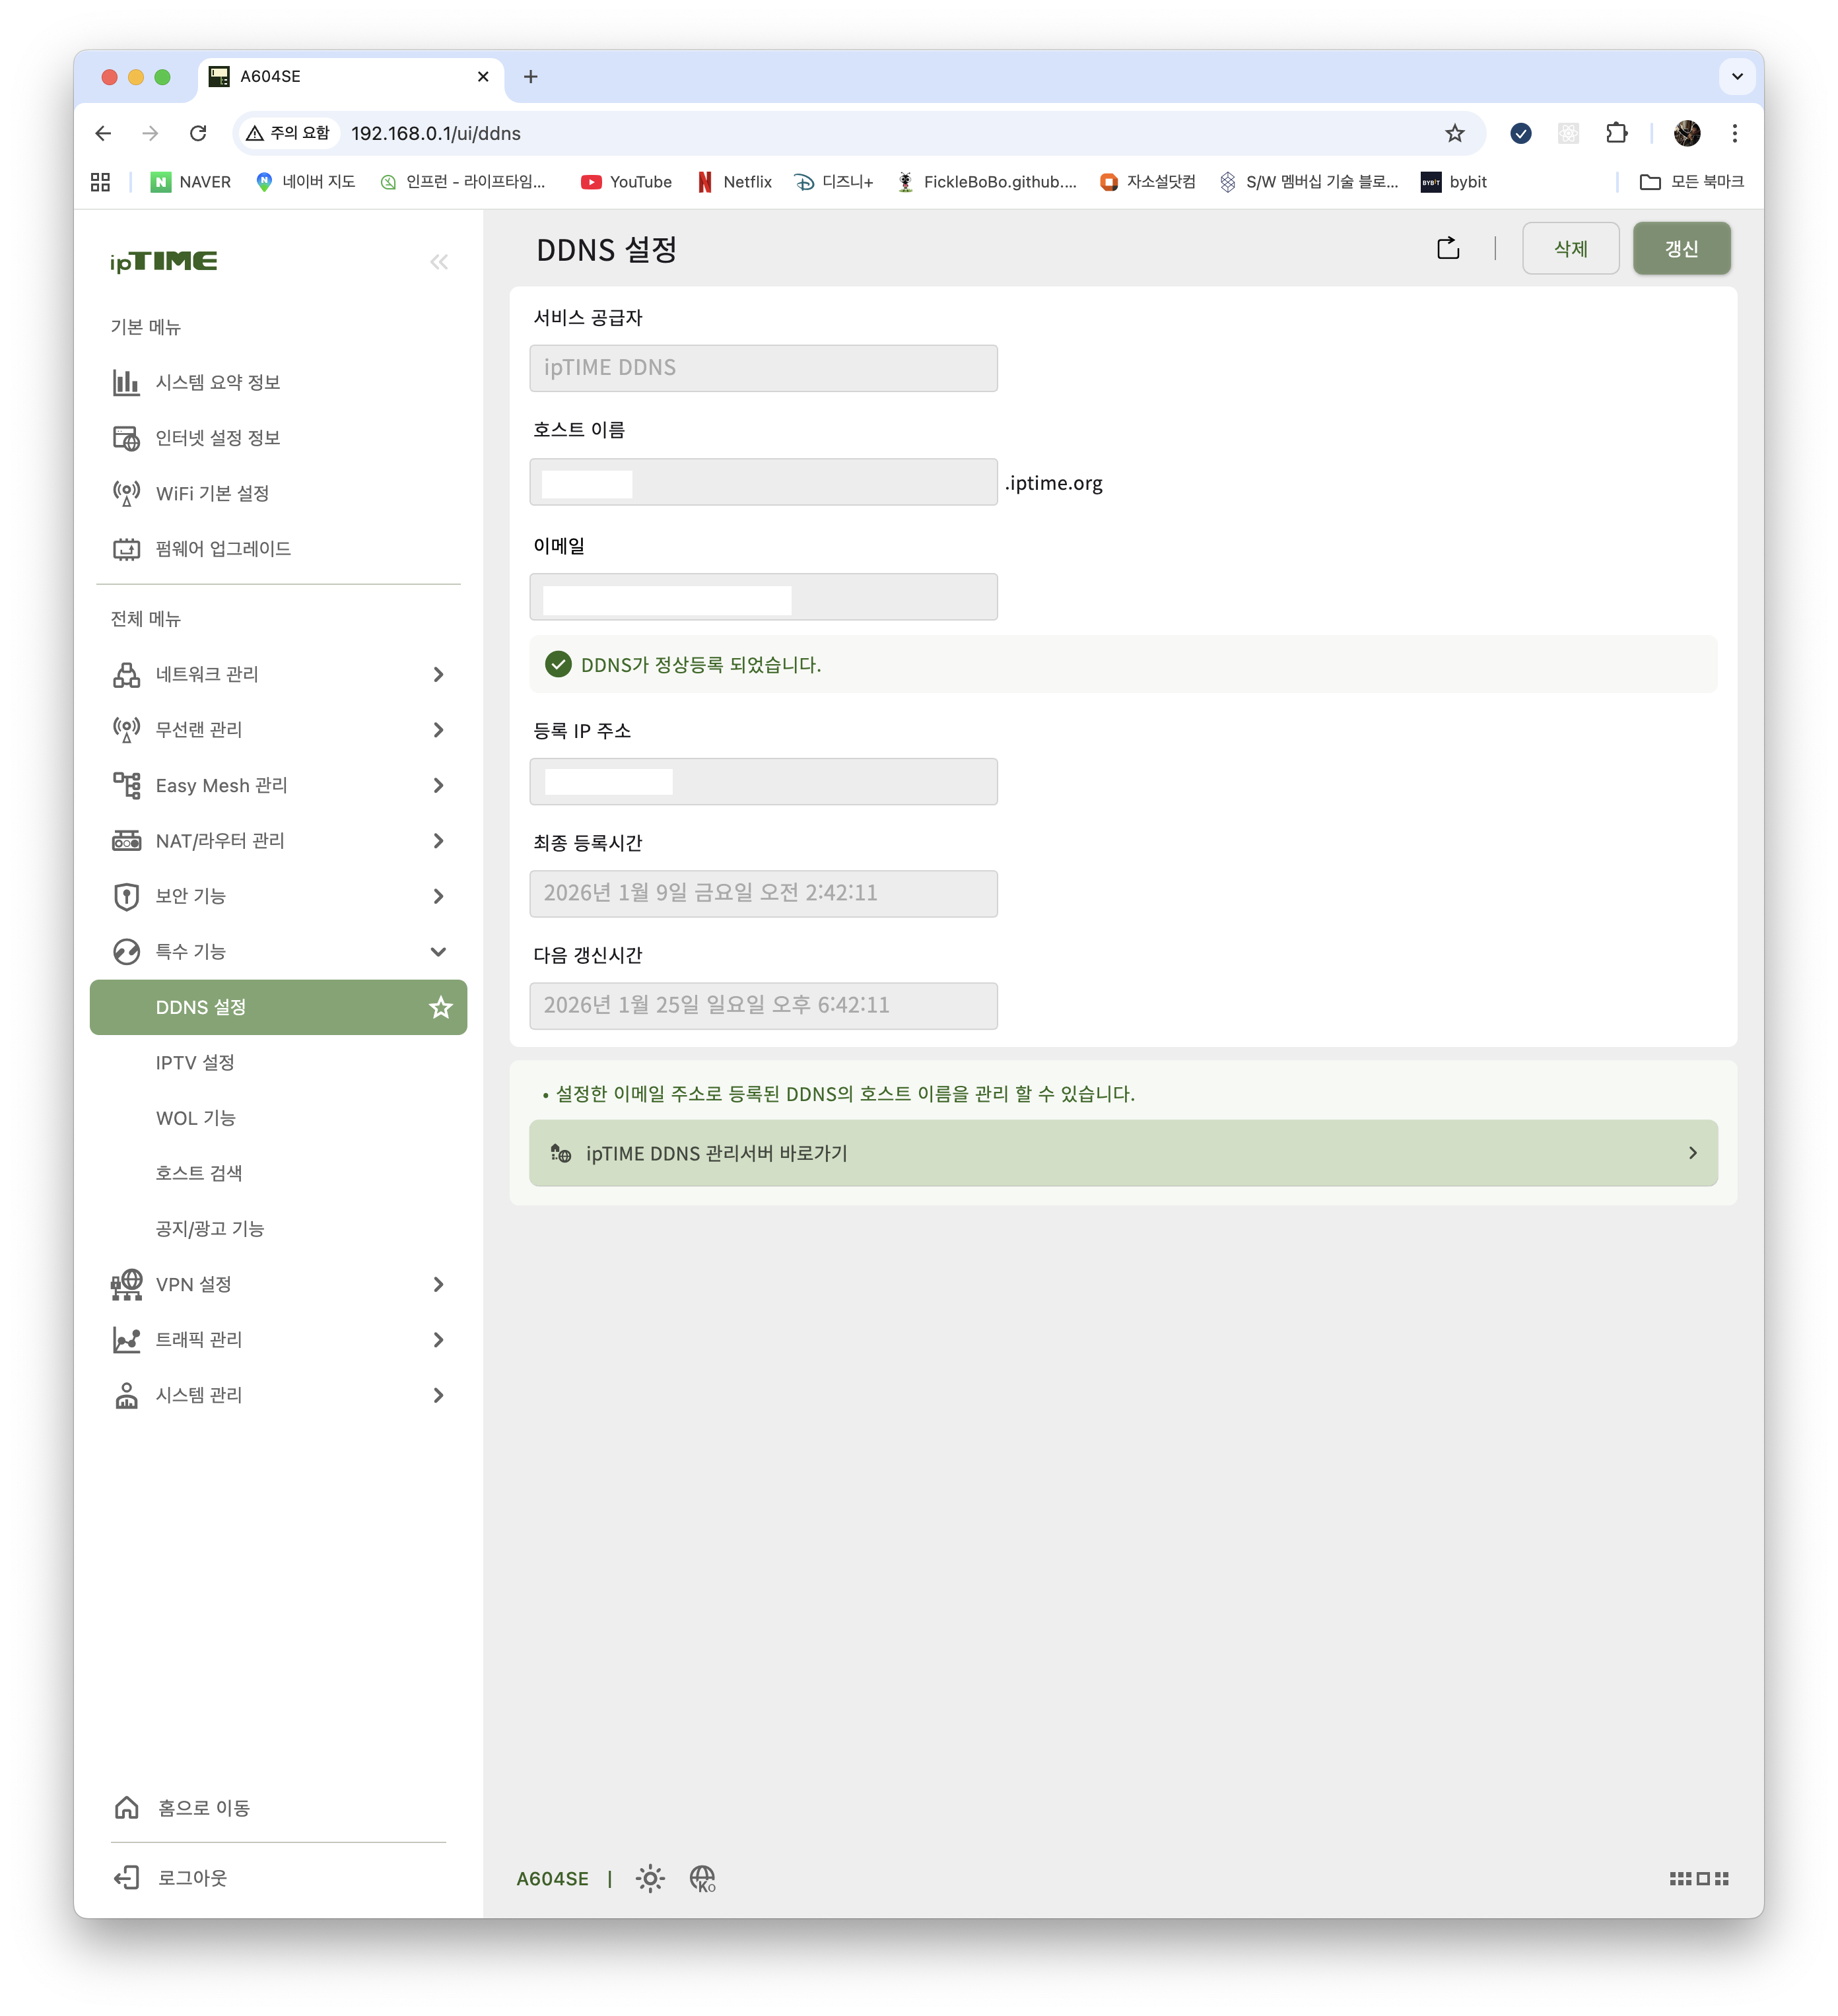This screenshot has width=1838, height=2016.
Task: Open WiFi 기본 설정 page
Action: tap(212, 493)
